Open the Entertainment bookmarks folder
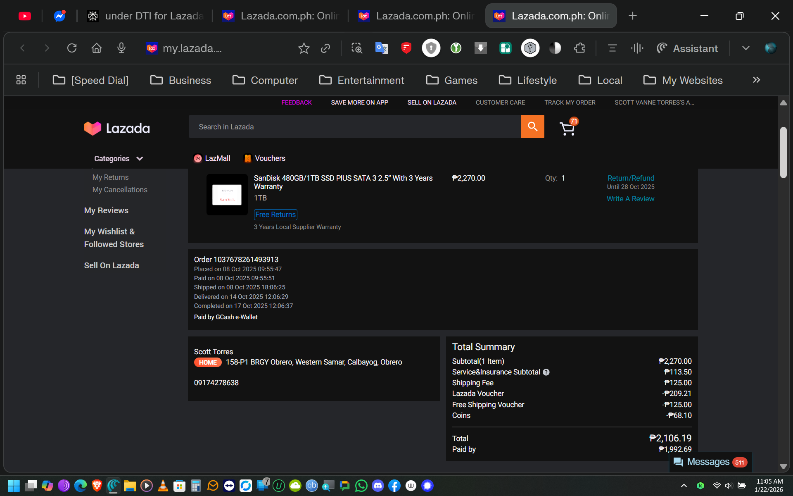Screen dimensions: 793x496 coord(362,80)
